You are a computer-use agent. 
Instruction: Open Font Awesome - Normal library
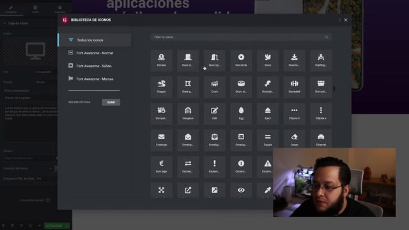(x=95, y=53)
